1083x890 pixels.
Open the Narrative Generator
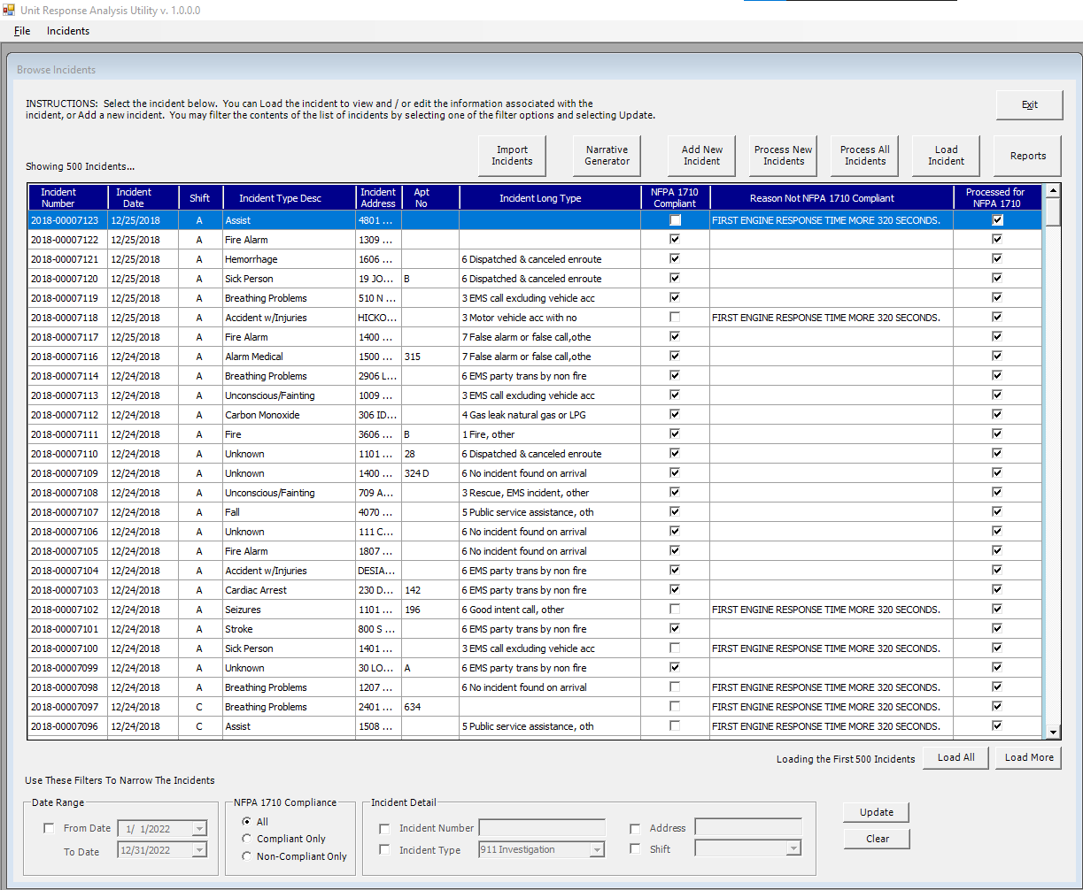607,156
